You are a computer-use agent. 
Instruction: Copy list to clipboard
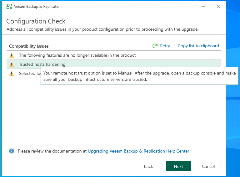198,46
